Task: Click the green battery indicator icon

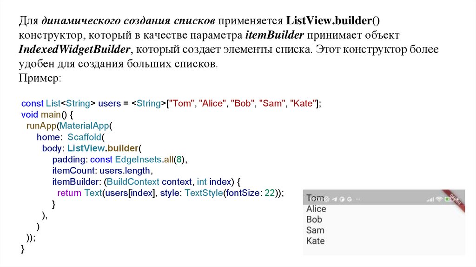Action: [x=448, y=200]
